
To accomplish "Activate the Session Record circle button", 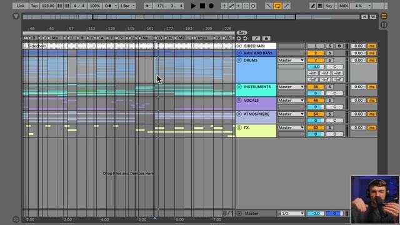I will (253, 6).
